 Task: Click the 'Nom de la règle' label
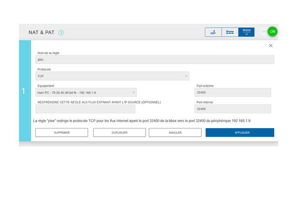[48, 53]
